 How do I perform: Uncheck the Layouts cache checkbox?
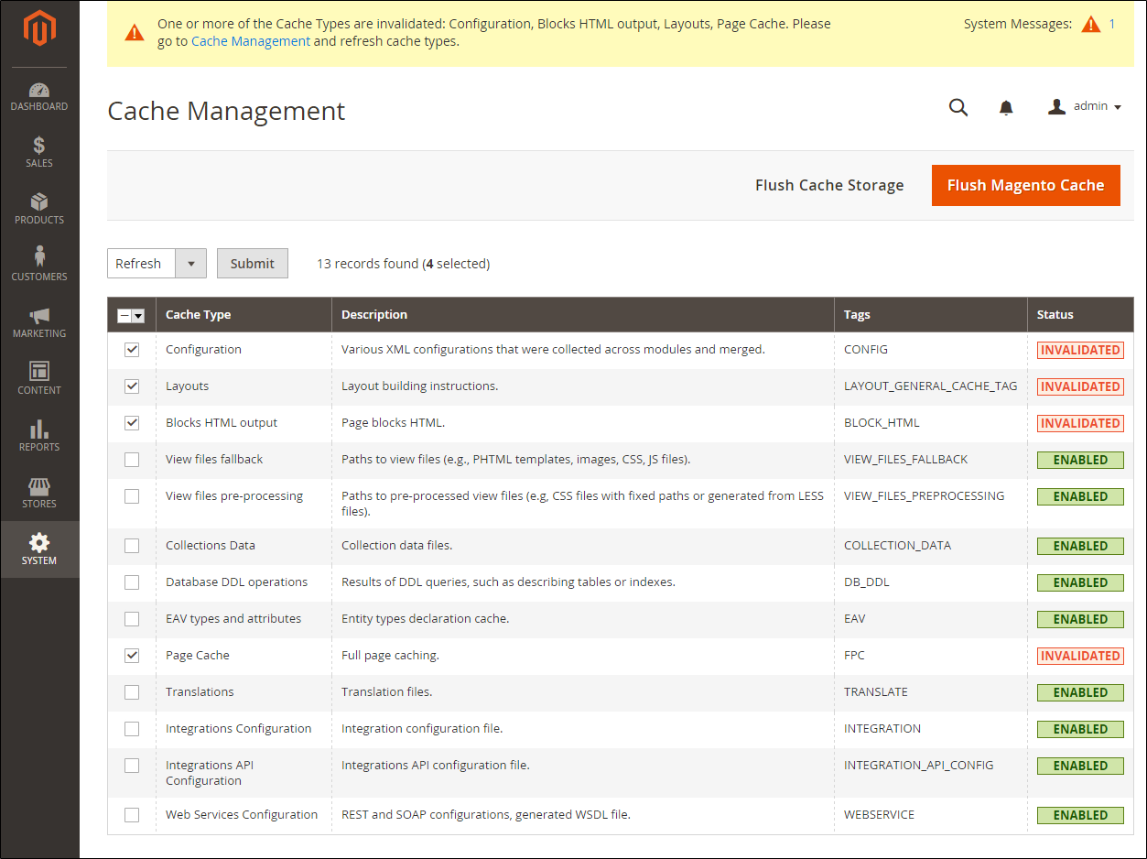point(132,386)
